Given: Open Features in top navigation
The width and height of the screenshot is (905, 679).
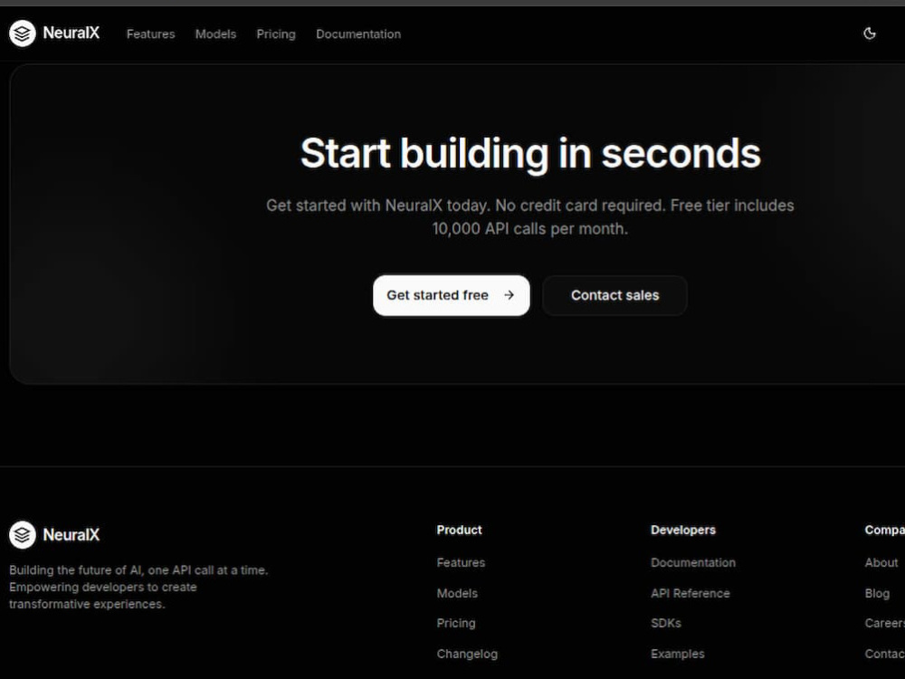Looking at the screenshot, I should (150, 34).
